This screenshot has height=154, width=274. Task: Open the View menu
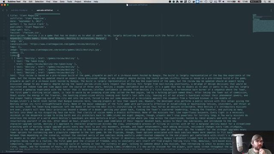click(x=55, y=1)
